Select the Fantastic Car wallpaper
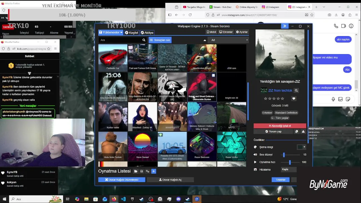361x203 pixels. (113, 58)
